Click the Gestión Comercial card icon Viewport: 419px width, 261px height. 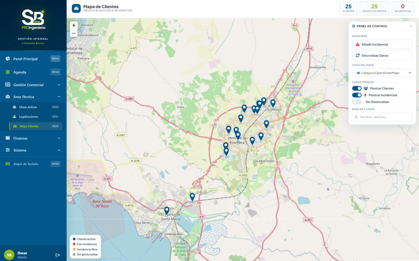[8, 85]
